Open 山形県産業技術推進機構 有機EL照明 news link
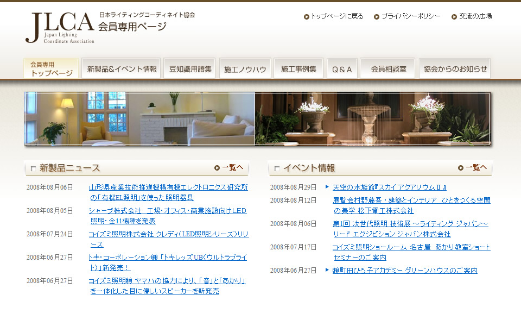Screen dimensions: 521x326 click(x=168, y=192)
